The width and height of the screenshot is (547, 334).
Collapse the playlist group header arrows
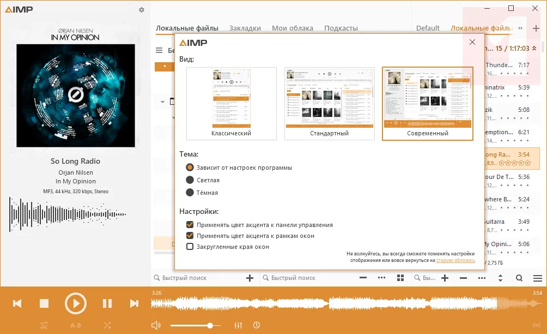[534, 48]
